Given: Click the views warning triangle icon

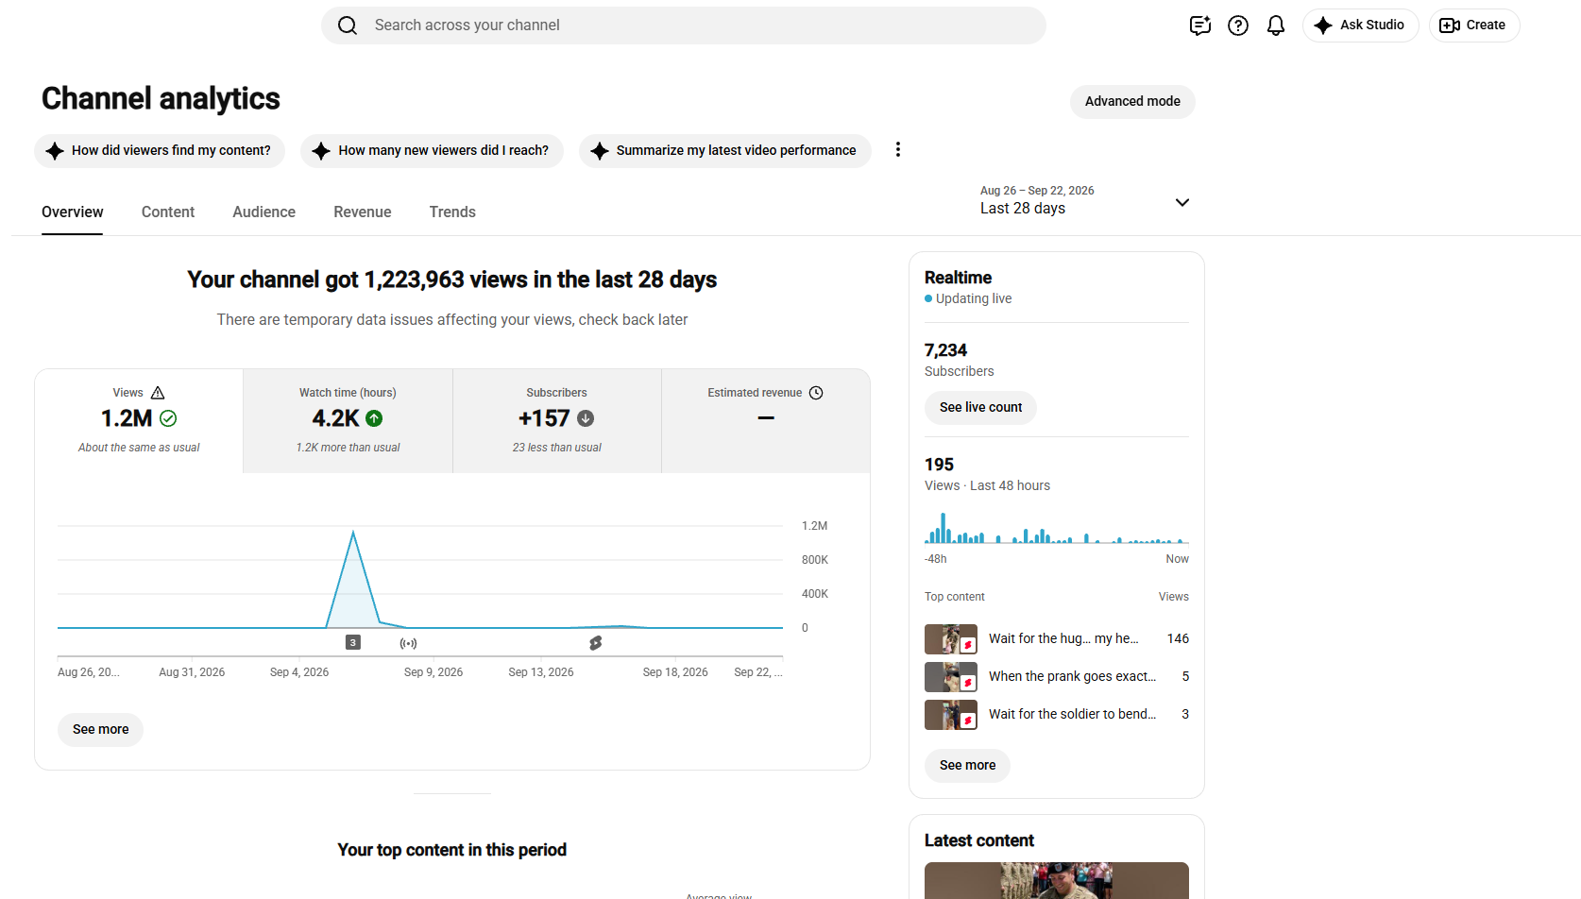Looking at the screenshot, I should click(158, 393).
